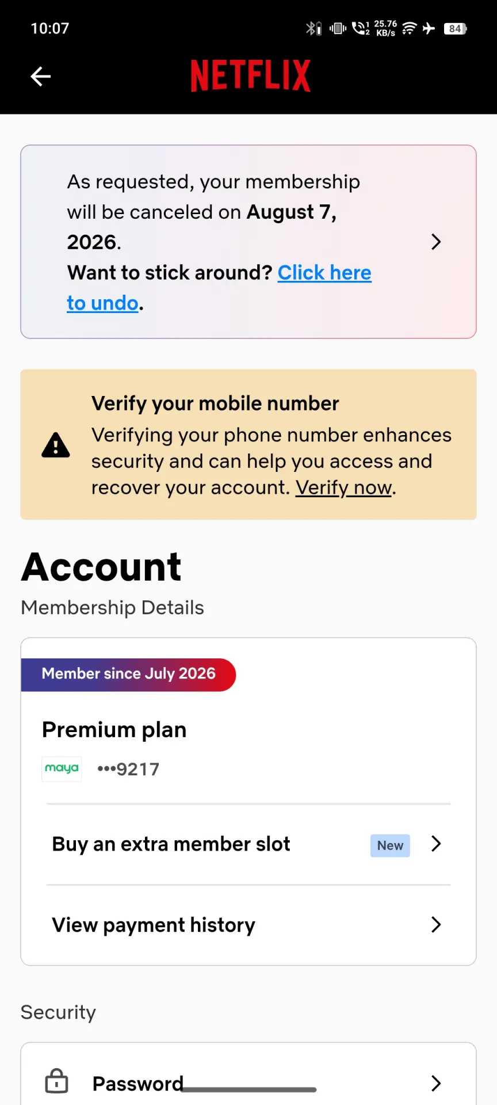Image resolution: width=497 pixels, height=1105 pixels.
Task: Tap the Maya payment logo
Action: 62,769
